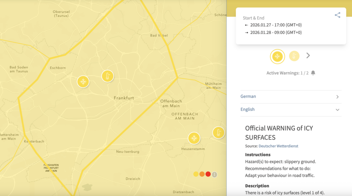
Task: Expand the German language section
Action: [x=290, y=97]
